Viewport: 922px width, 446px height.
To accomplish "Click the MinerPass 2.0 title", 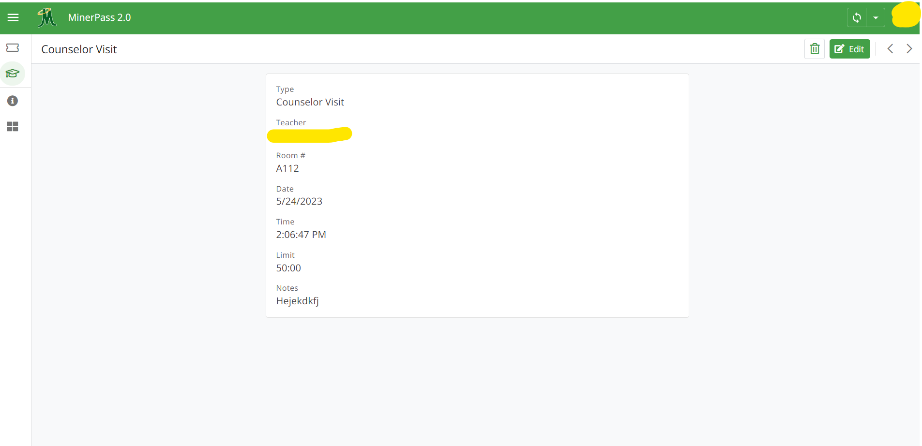I will pos(99,17).
